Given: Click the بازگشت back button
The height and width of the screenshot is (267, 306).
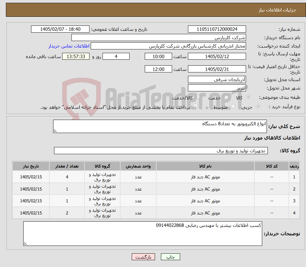Looking at the screenshot, I should click(143, 257).
